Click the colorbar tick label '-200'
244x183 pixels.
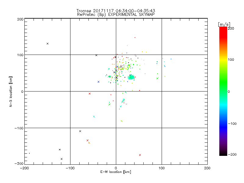click(232, 154)
